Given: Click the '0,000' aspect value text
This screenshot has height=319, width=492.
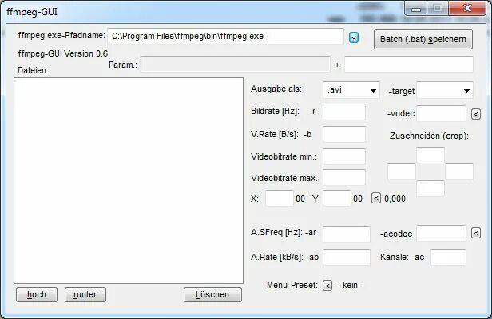Looking at the screenshot, I should (395, 199).
